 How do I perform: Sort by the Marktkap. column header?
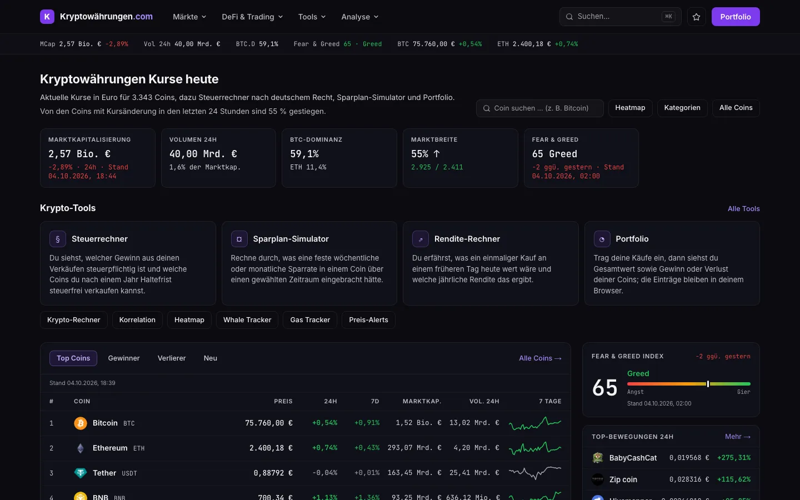tap(422, 401)
